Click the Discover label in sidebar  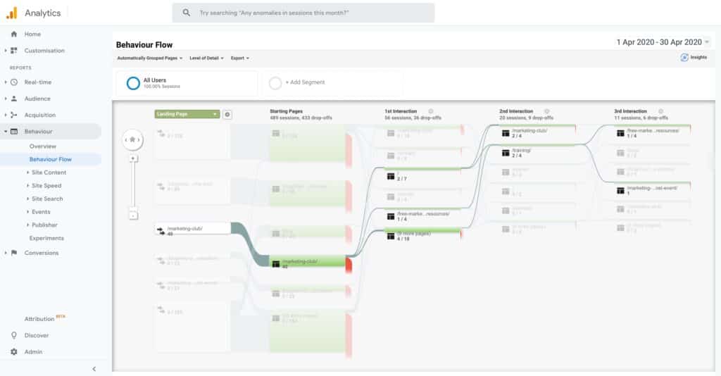pyautogui.click(x=37, y=335)
